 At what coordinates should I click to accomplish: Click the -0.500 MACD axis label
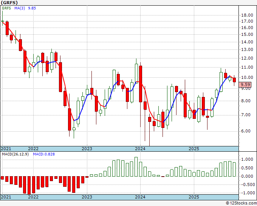pyautogui.click(x=247, y=184)
